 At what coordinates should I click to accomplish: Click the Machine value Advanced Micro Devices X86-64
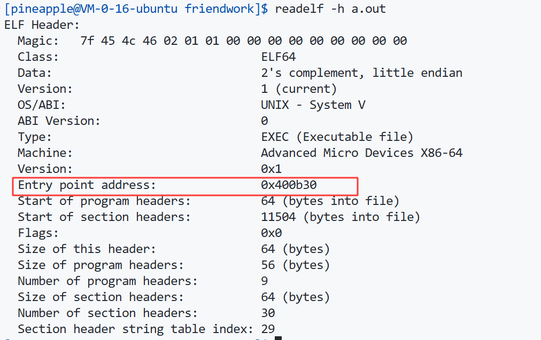point(361,153)
